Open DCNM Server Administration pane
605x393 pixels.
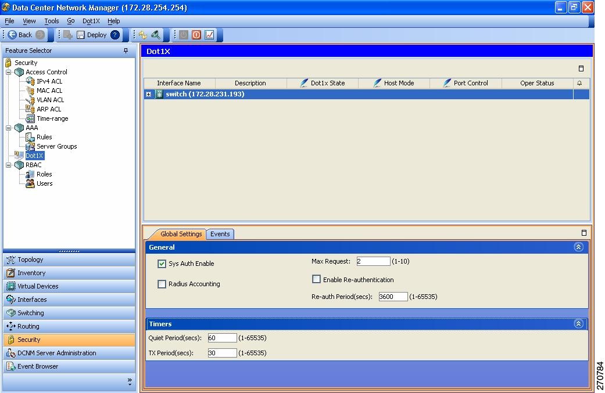[x=70, y=353]
